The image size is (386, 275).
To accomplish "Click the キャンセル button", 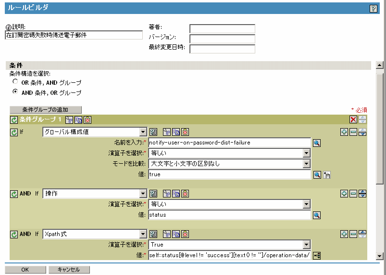I will coord(69,270).
